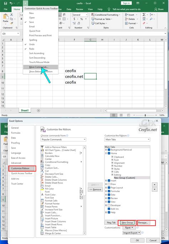
Task: Click the Excel Options help question mark
Action: pos(148,121)
